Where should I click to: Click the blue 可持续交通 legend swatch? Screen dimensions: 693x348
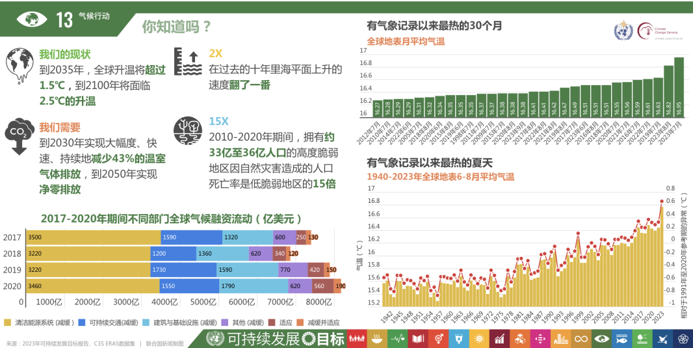pyautogui.click(x=81, y=323)
